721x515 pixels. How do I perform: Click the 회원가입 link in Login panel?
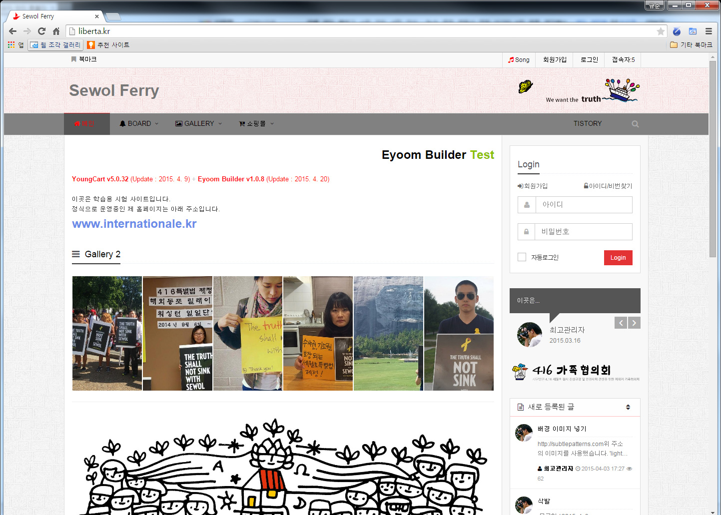click(533, 186)
